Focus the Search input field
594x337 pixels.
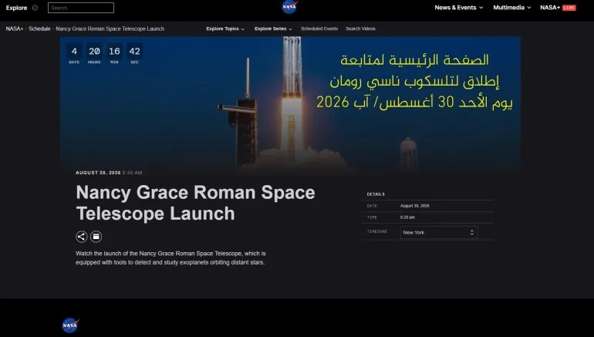[81, 8]
